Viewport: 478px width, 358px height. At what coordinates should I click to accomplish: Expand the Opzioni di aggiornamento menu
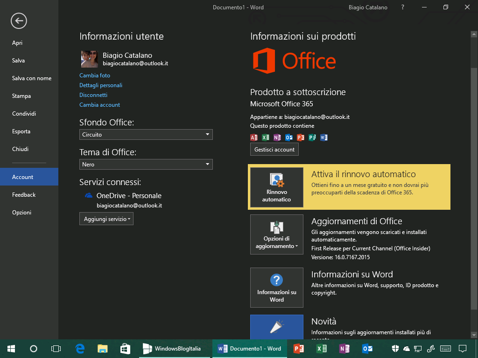(277, 234)
